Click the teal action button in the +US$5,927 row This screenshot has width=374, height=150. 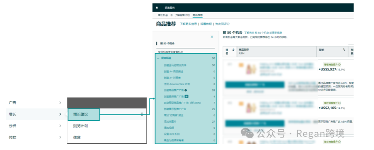coord(255,85)
